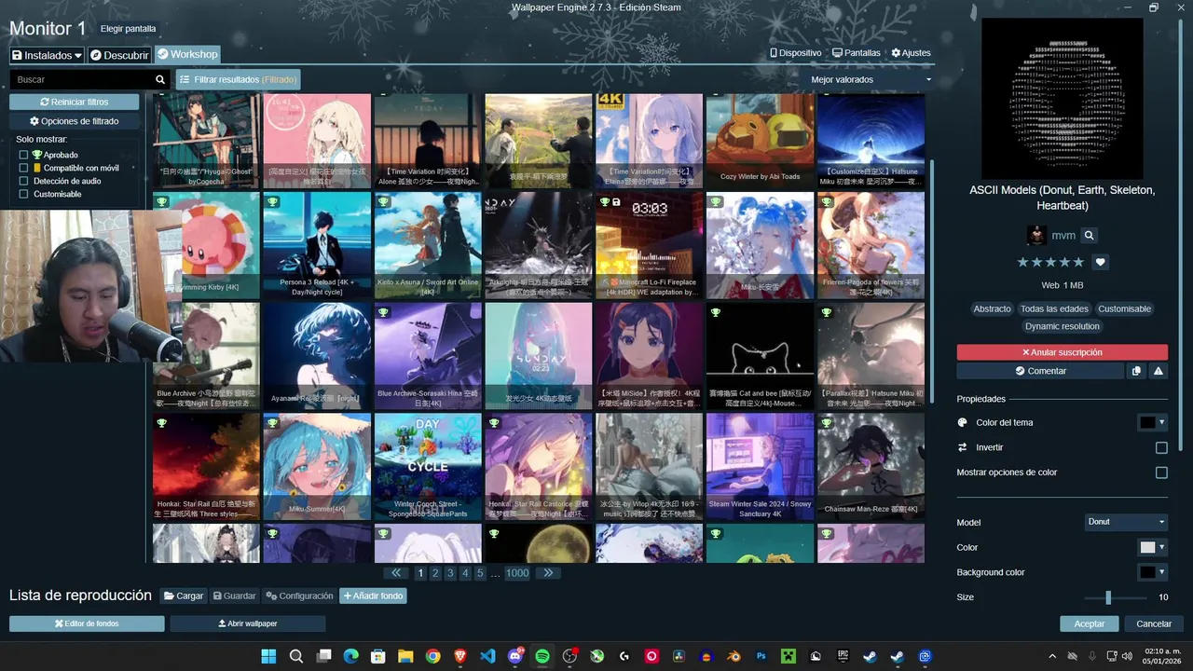The height and width of the screenshot is (671, 1193).
Task: Toggle the Invertir checkbox
Action: 1161,447
